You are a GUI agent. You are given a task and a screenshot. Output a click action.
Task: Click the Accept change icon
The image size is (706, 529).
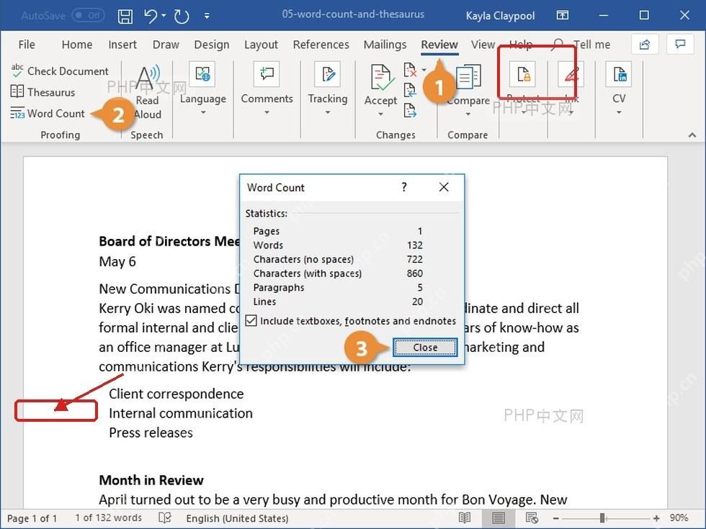coord(381,78)
